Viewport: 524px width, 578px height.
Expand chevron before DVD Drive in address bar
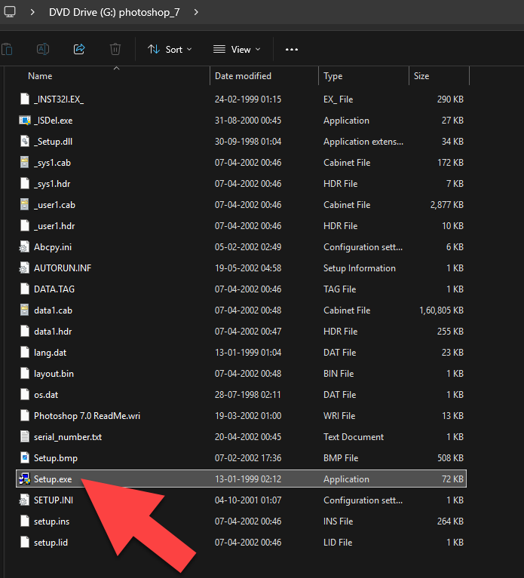pos(32,12)
